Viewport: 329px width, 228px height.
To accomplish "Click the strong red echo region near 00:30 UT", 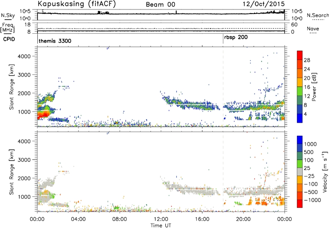I will 43,115.
